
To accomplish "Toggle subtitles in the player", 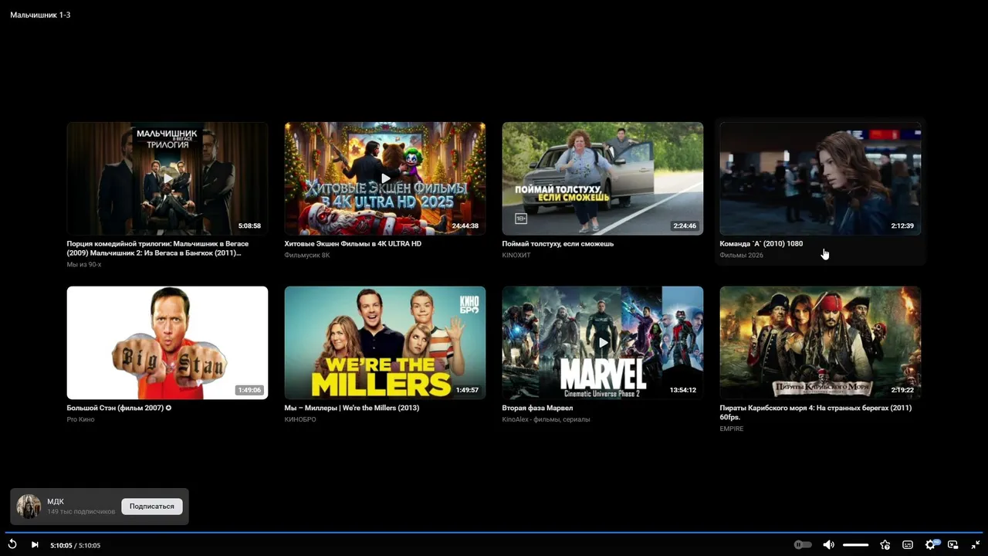I will tap(908, 544).
